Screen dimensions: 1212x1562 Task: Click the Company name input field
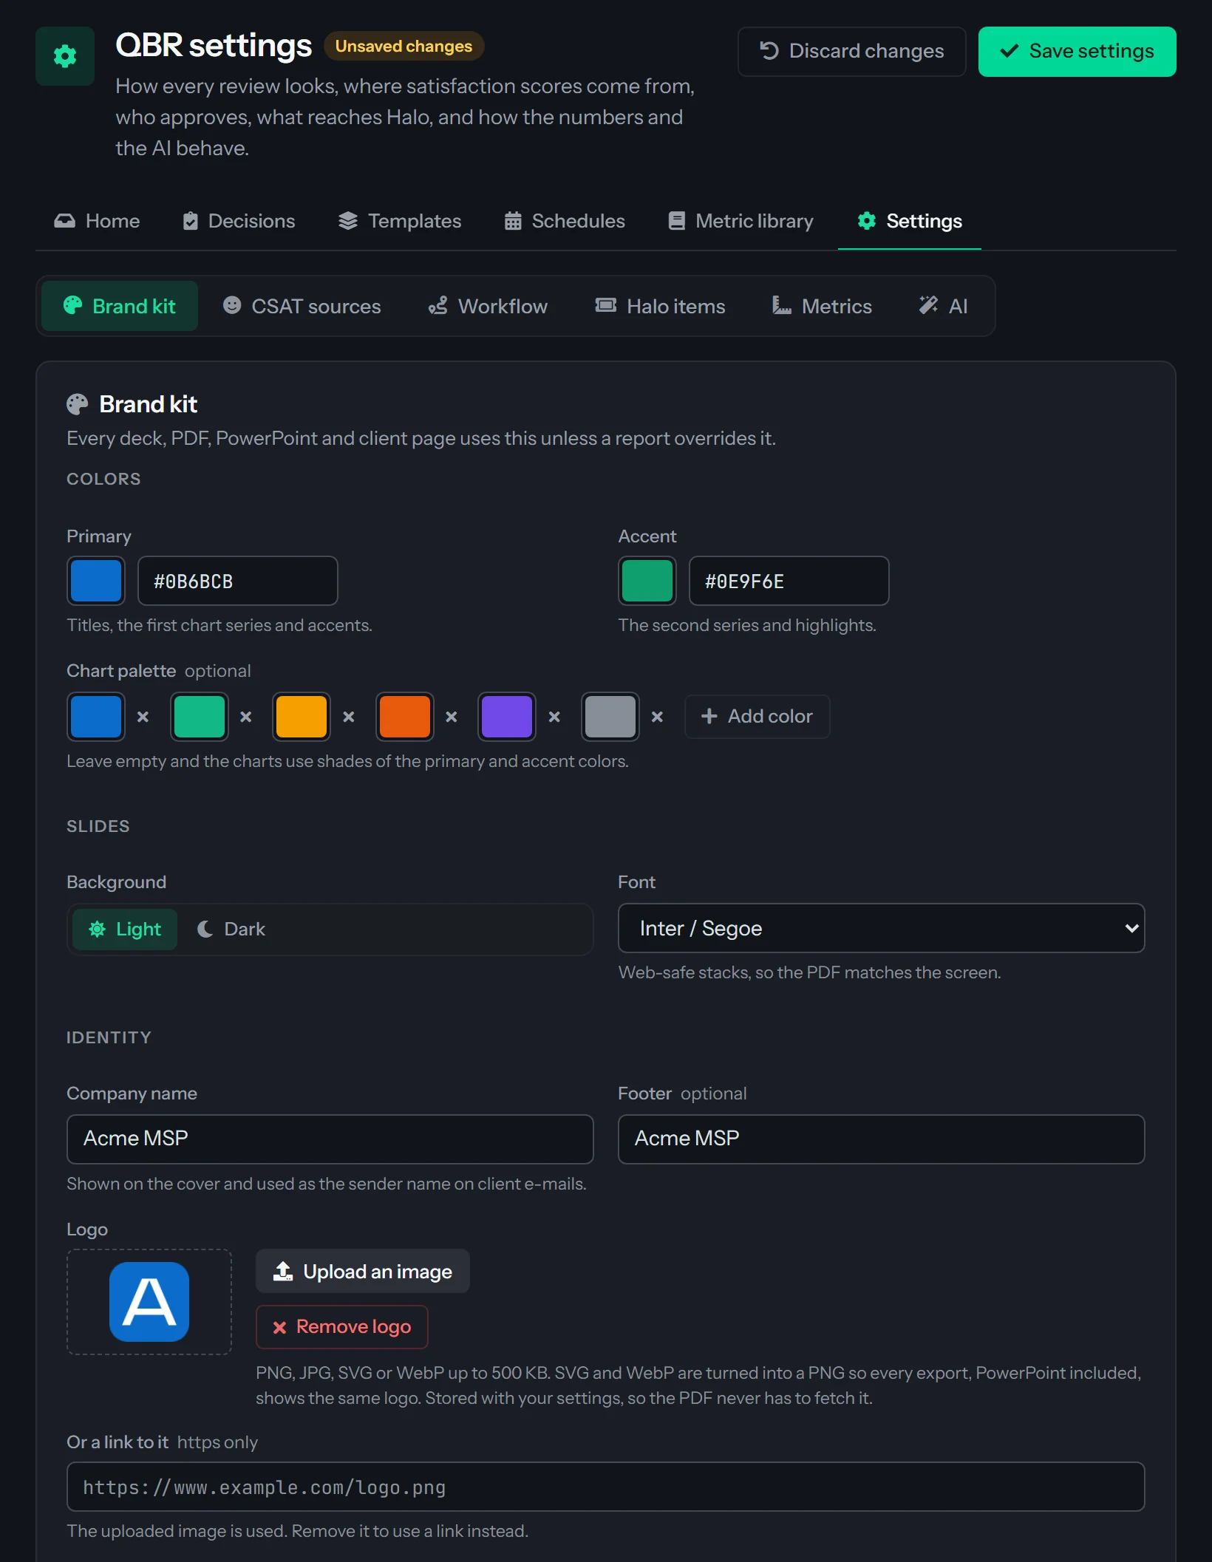(x=330, y=1139)
